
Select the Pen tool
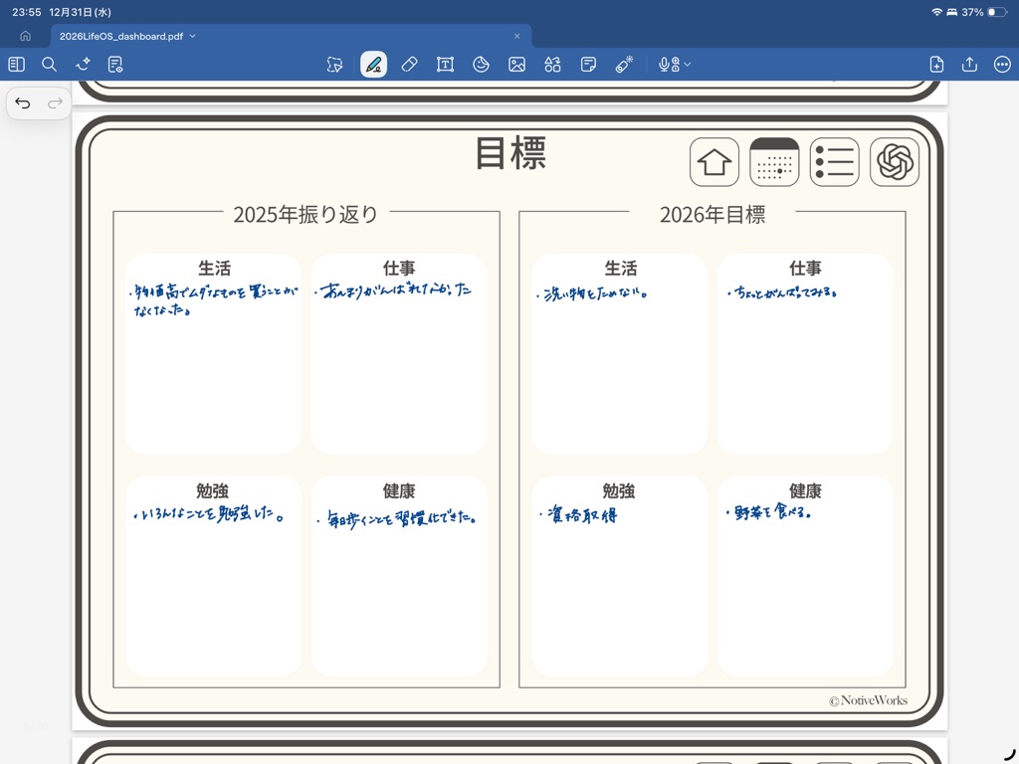tap(373, 65)
